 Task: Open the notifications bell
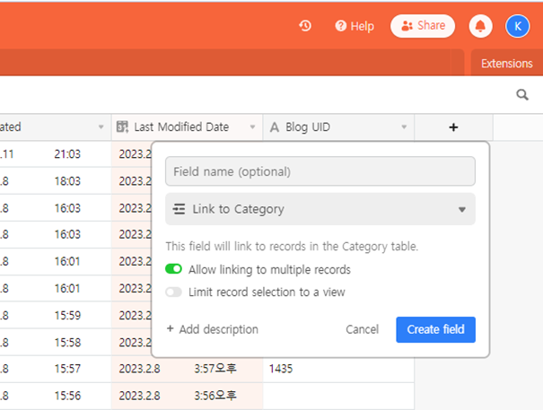480,26
